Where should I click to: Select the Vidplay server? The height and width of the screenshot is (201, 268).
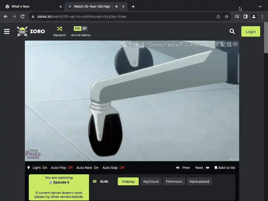point(128,182)
